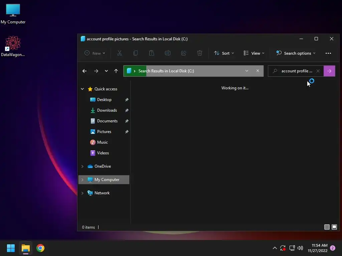Viewport: 342px width, 256px height.
Task: Launch Google Chrome from the taskbar
Action: coord(40,248)
